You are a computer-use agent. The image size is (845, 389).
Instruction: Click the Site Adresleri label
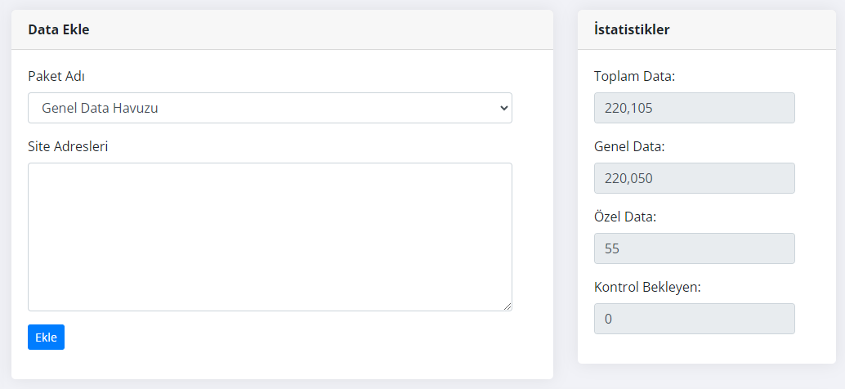point(68,146)
